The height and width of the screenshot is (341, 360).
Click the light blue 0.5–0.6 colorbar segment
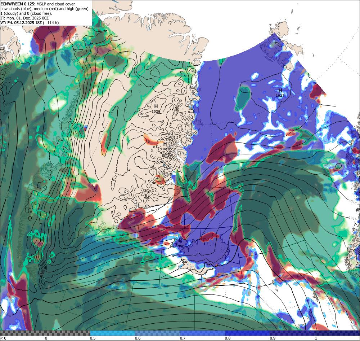112,333
